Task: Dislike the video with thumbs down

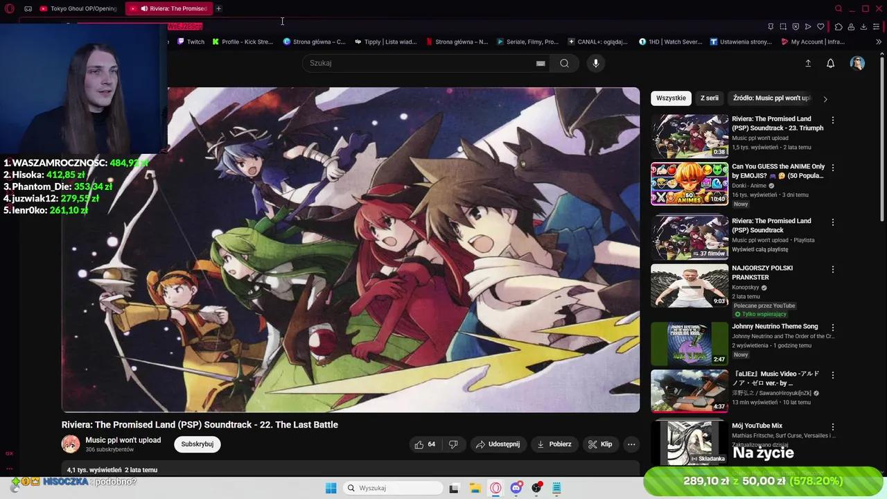Action: (453, 444)
